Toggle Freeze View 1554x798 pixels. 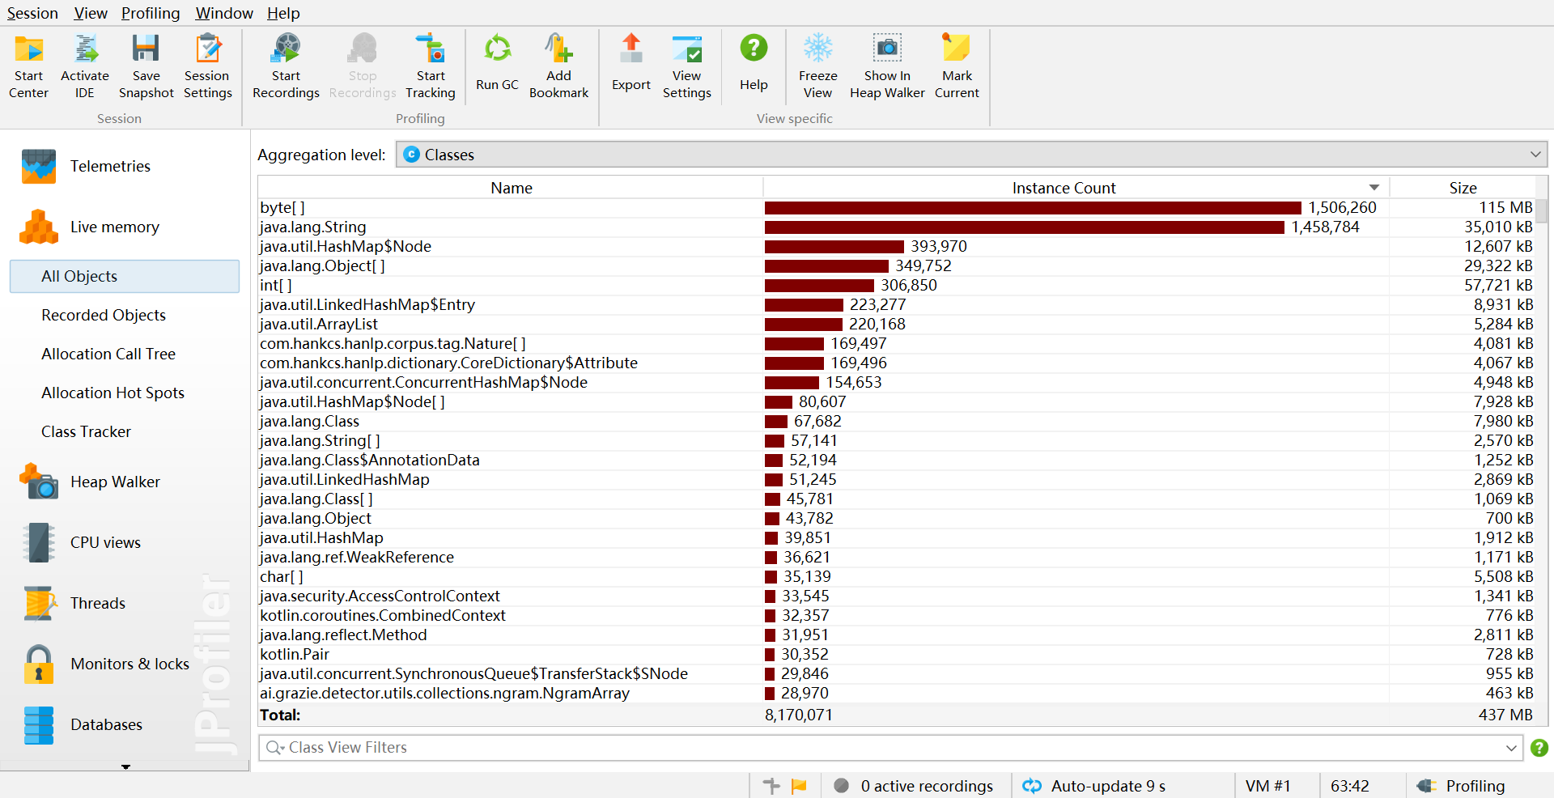click(x=817, y=66)
